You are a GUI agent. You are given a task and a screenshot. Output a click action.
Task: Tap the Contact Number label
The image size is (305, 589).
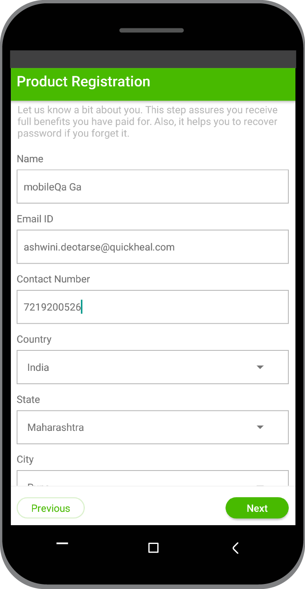tap(53, 279)
